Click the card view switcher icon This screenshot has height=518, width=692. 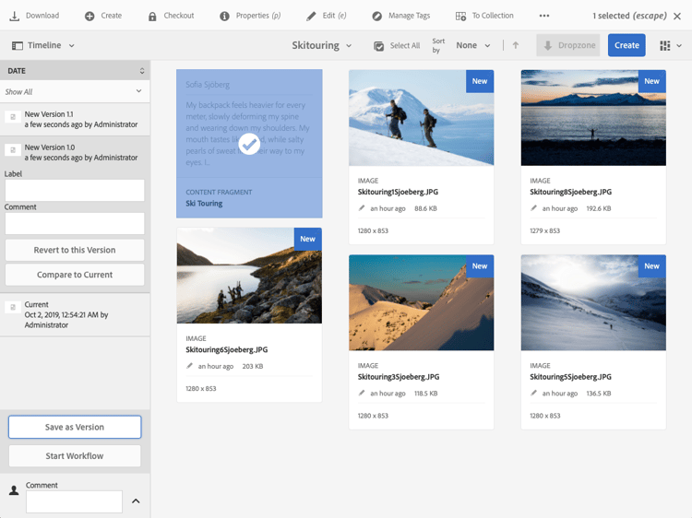[665, 45]
